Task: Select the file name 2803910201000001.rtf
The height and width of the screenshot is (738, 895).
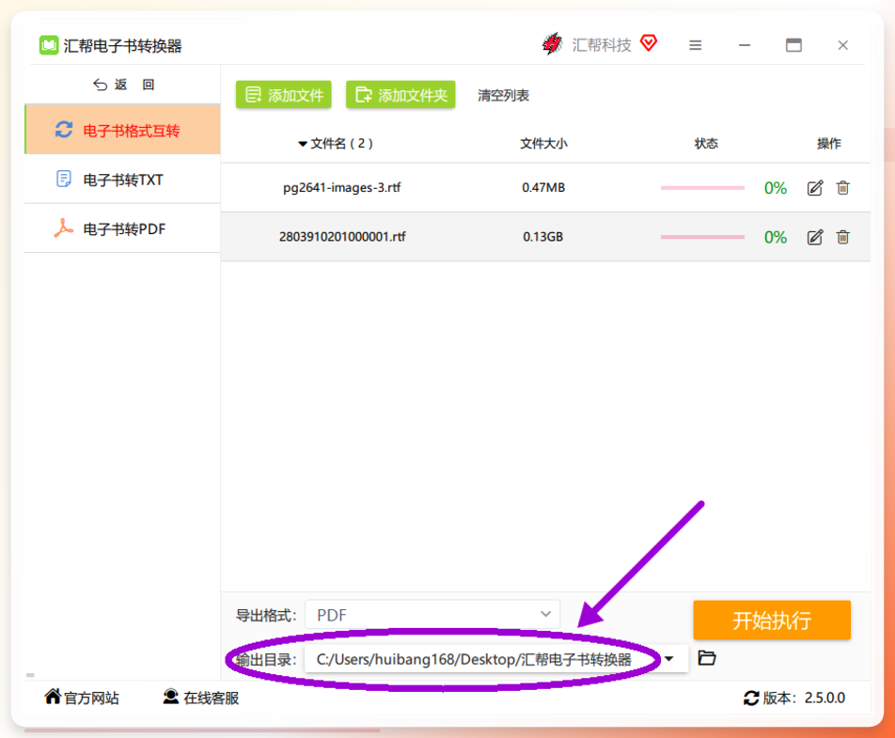Action: (x=342, y=237)
